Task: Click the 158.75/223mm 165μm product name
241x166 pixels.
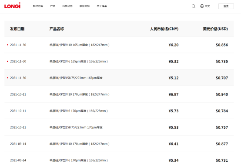Action: [76, 78]
